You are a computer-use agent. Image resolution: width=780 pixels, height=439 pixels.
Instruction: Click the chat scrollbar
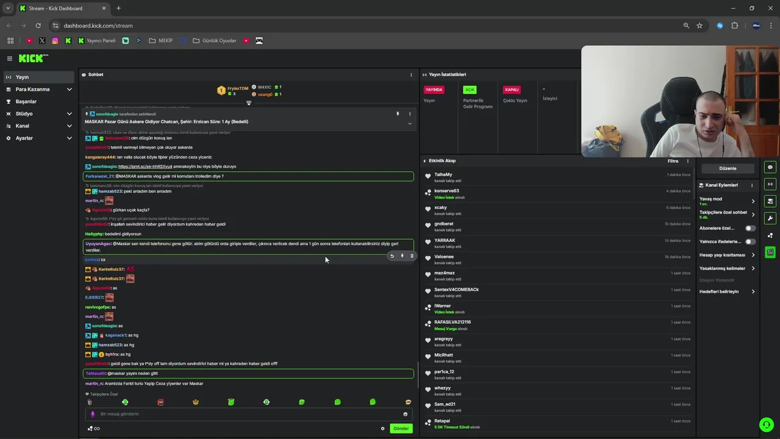click(x=417, y=374)
